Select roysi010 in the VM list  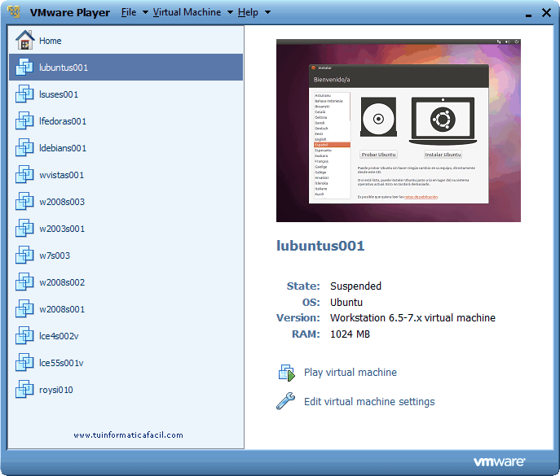pyautogui.click(x=126, y=390)
